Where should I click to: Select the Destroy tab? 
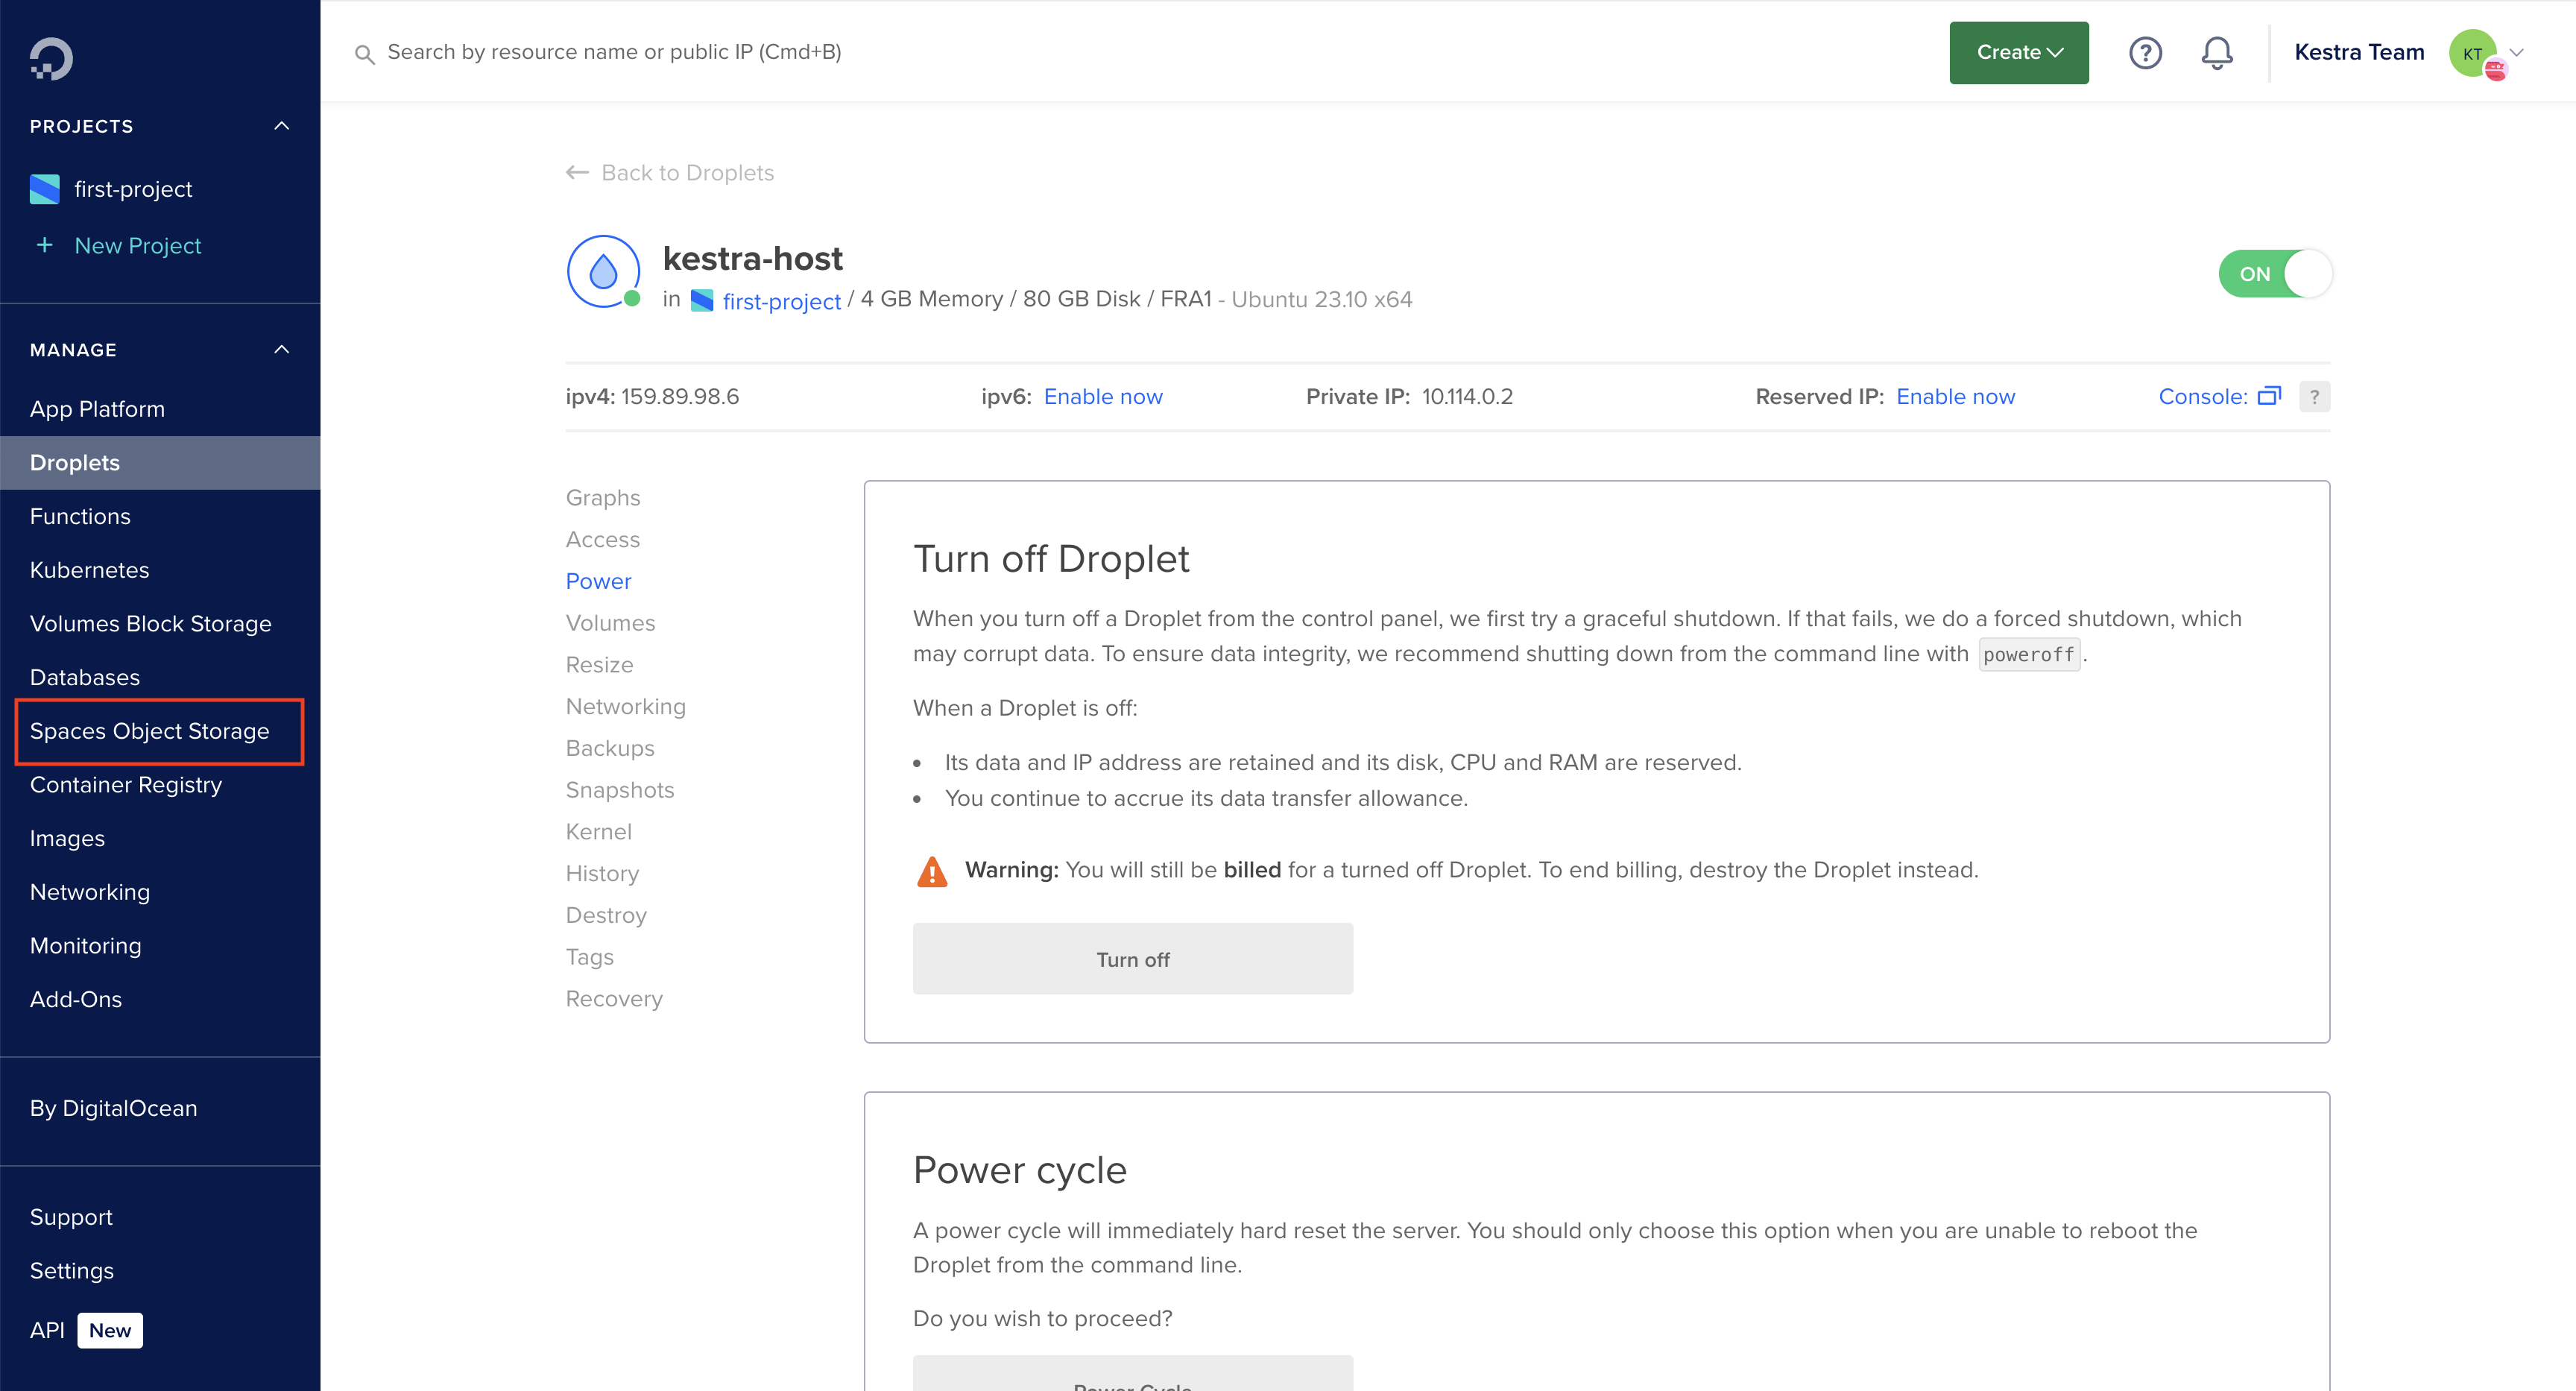[x=606, y=915]
